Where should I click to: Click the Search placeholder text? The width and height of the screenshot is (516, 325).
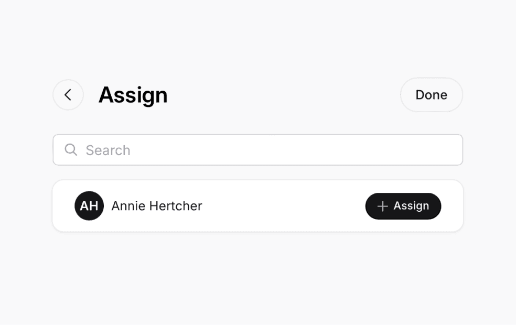coord(108,150)
